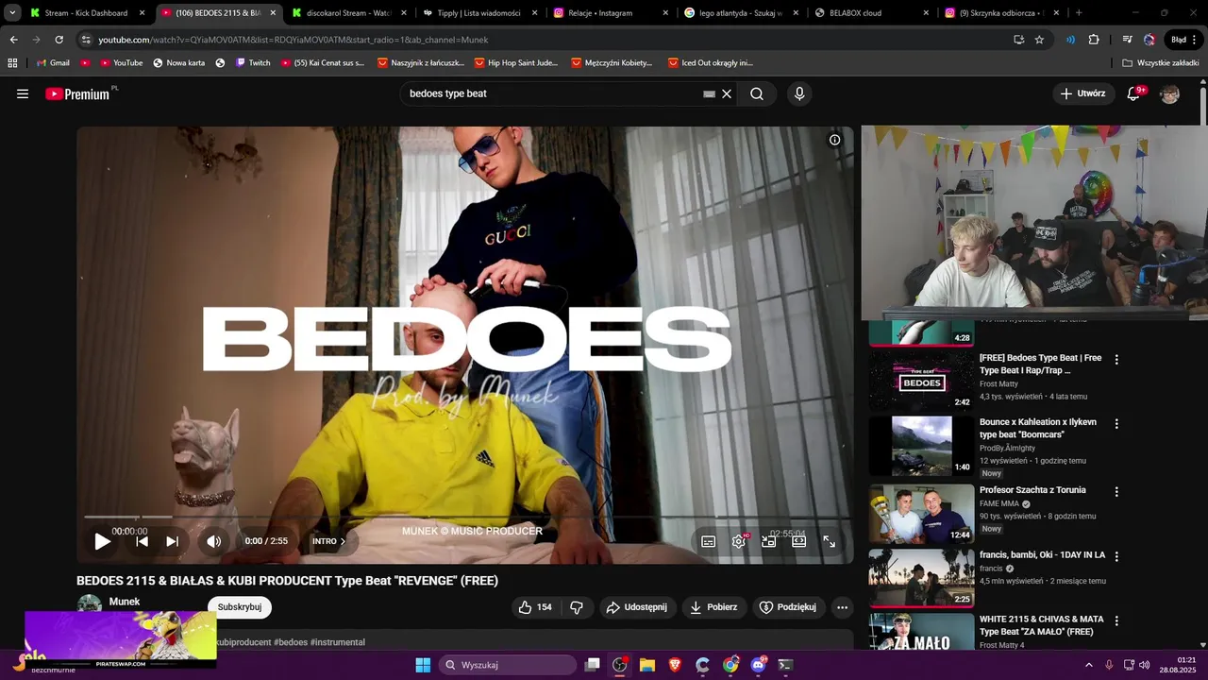Enter fullscreen mode
The width and height of the screenshot is (1208, 680).
(x=829, y=541)
